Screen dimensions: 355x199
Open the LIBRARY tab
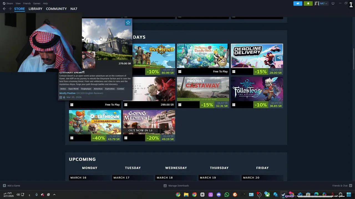pos(35,9)
